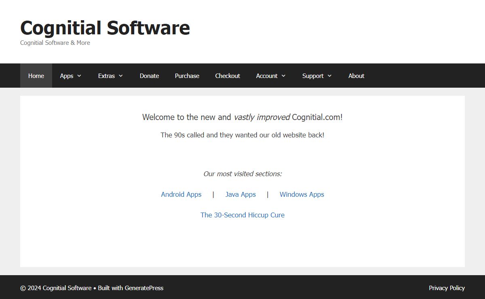485x299 pixels.
Task: Expand the chevron arrow next to Support
Action: (330, 76)
